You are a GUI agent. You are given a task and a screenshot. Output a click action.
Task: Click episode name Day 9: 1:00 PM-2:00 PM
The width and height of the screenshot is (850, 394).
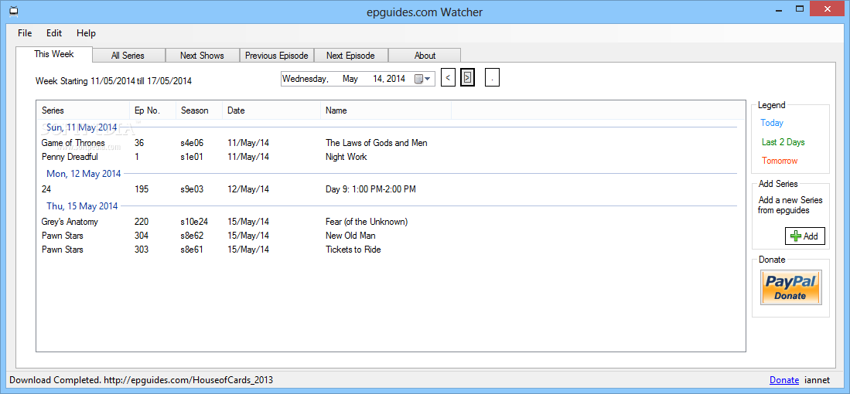click(x=370, y=189)
